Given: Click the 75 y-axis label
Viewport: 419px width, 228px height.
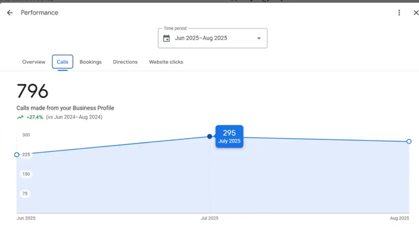Looking at the screenshot, I should tap(25, 193).
